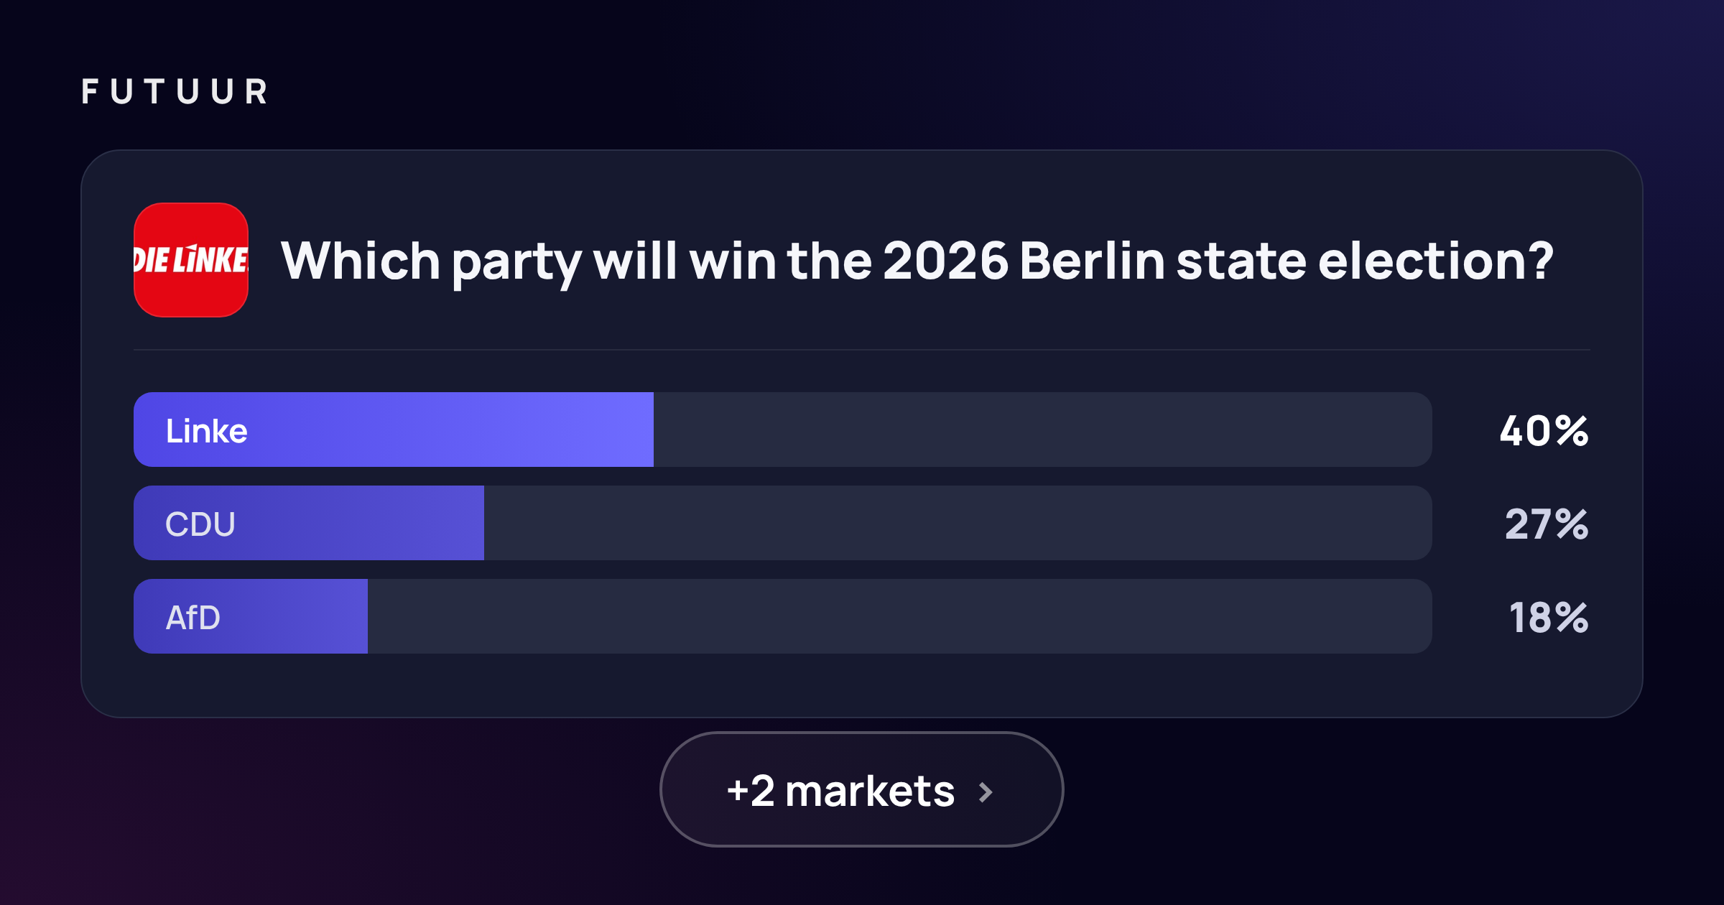Viewport: 1724px width, 905px height.
Task: Click the 18% probability for AfD
Action: (x=1549, y=618)
